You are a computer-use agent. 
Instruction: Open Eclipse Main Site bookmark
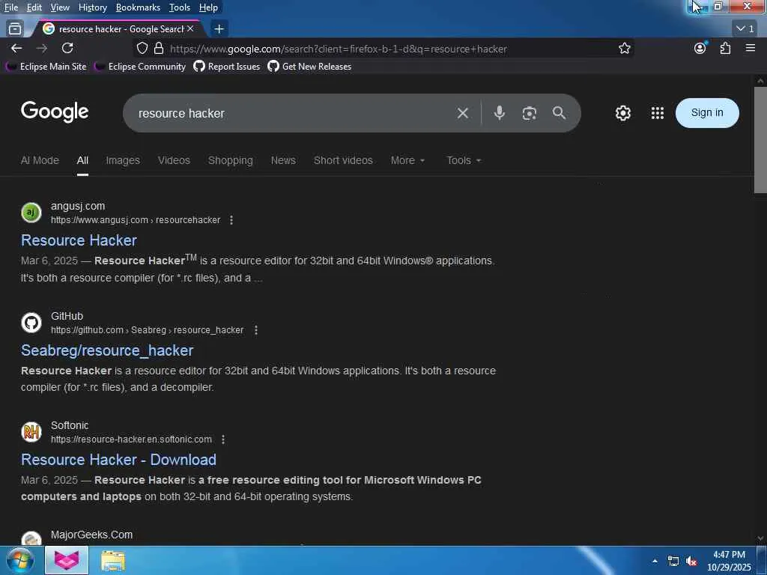[x=46, y=67]
